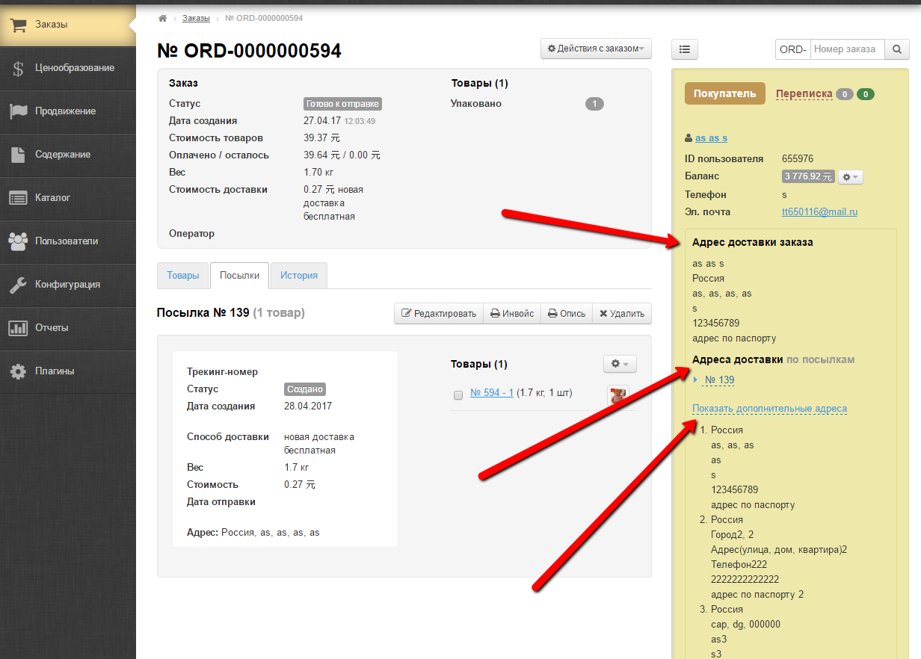This screenshot has height=659, width=921.
Task: Select the Покупатель button
Action: (725, 93)
